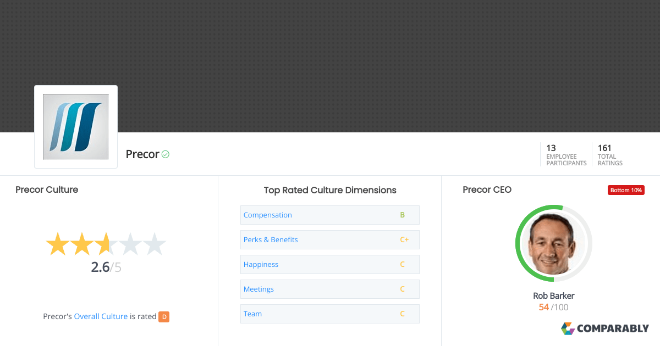Viewport: 660px width, 346px height.
Task: Open the Compensation dimension row
Action: 330,215
